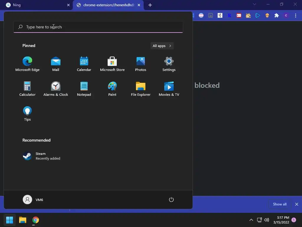Click the striped flag extension icon

(x=201, y=15)
